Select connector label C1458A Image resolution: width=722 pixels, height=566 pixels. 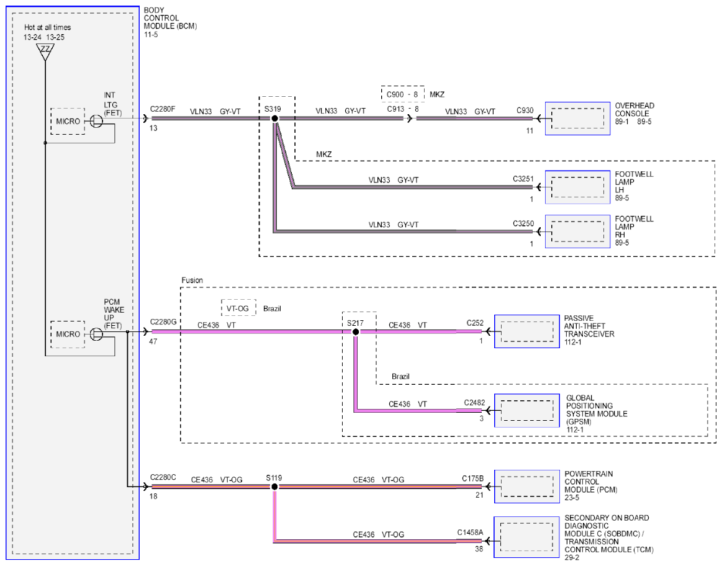coord(470,532)
